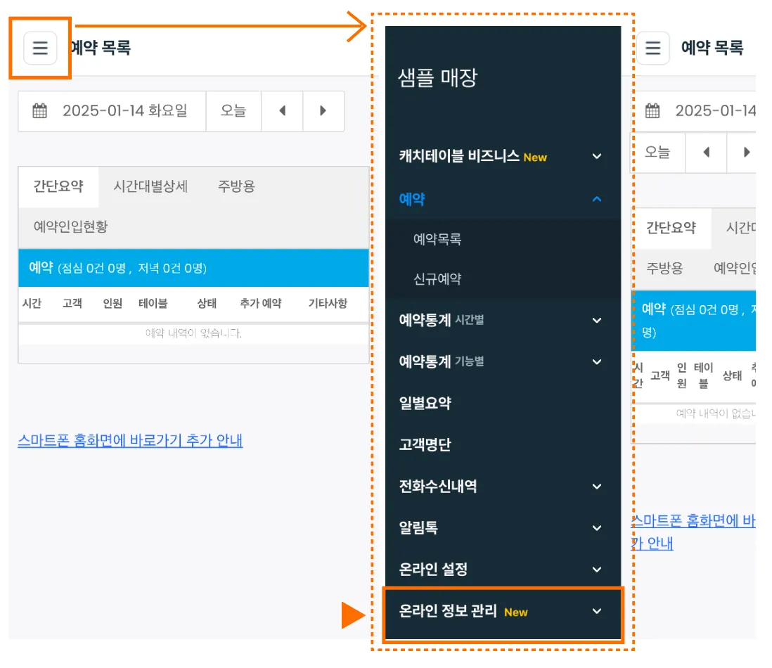Click the 오늘 button on the narrow right screen

(x=658, y=152)
